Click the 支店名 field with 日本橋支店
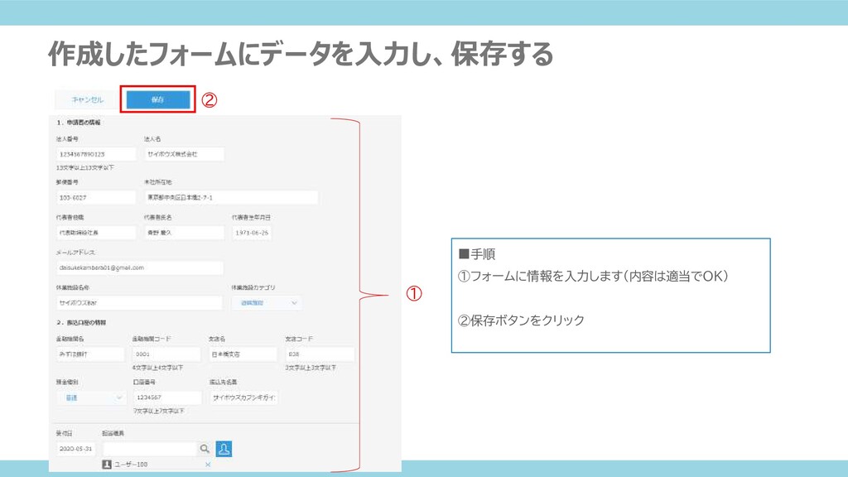Image resolution: width=848 pixels, height=477 pixels. point(243,354)
